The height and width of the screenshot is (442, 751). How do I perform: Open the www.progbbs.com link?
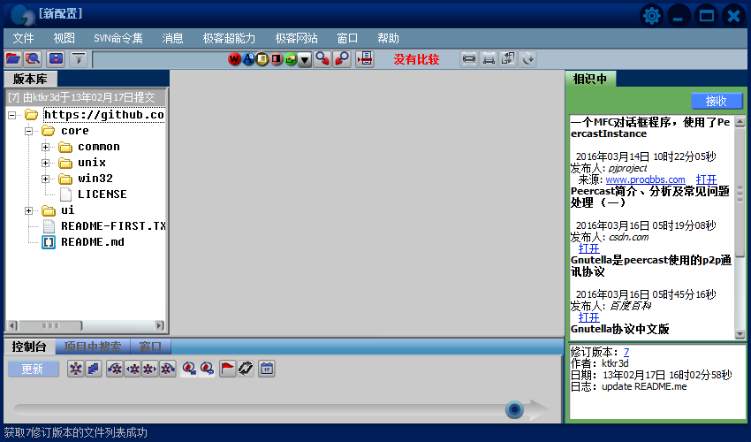coord(645,179)
